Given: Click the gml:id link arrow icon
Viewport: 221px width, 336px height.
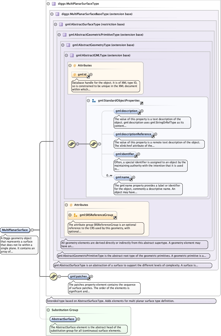Looking at the screenshot, I should 88,77.
